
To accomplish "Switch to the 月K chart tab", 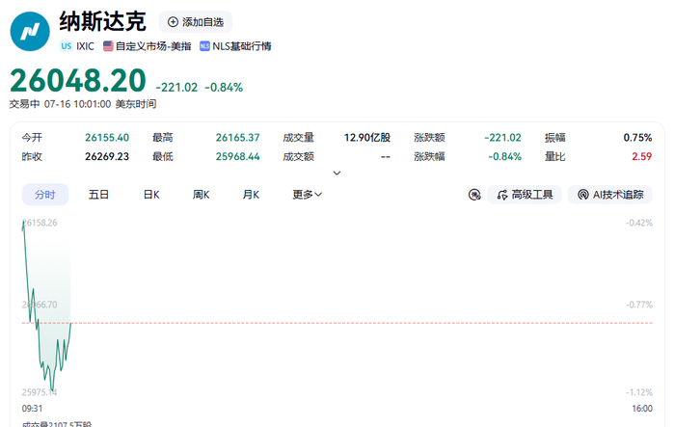I will point(251,195).
